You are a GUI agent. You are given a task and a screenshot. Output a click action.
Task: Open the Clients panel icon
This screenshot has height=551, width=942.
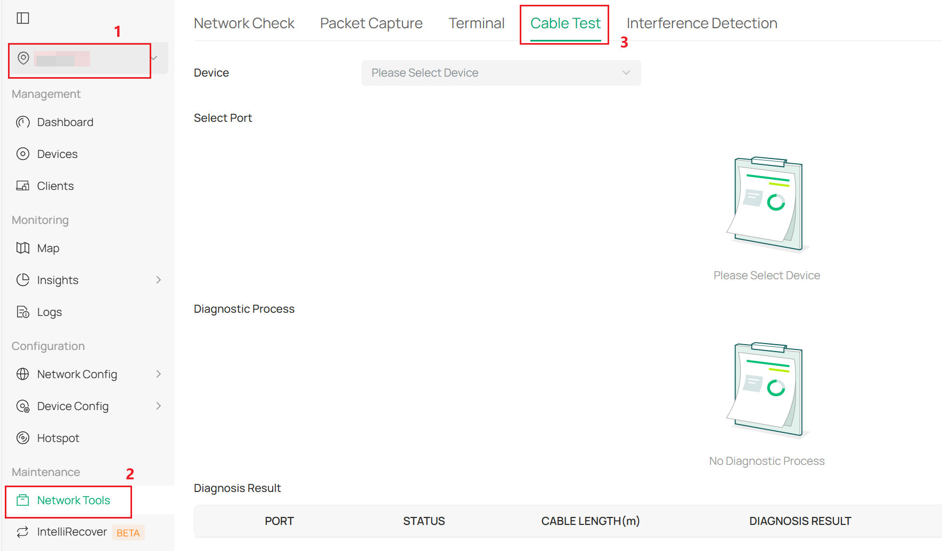(23, 186)
